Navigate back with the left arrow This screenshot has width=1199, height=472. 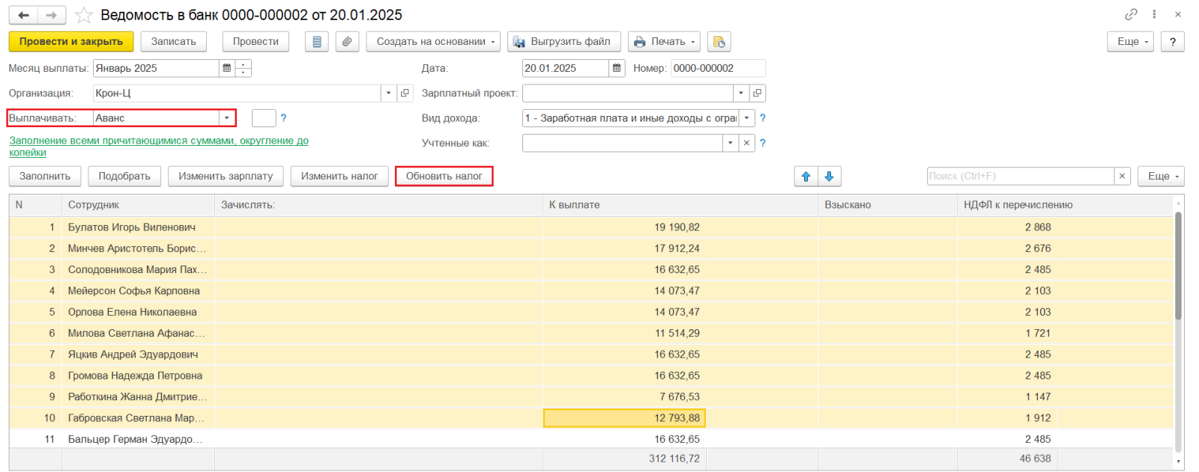tap(23, 15)
